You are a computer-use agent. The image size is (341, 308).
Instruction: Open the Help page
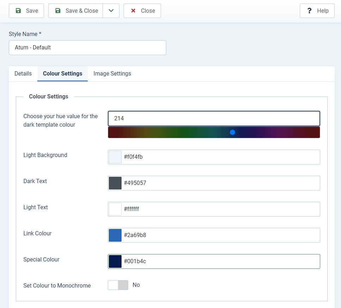317,11
